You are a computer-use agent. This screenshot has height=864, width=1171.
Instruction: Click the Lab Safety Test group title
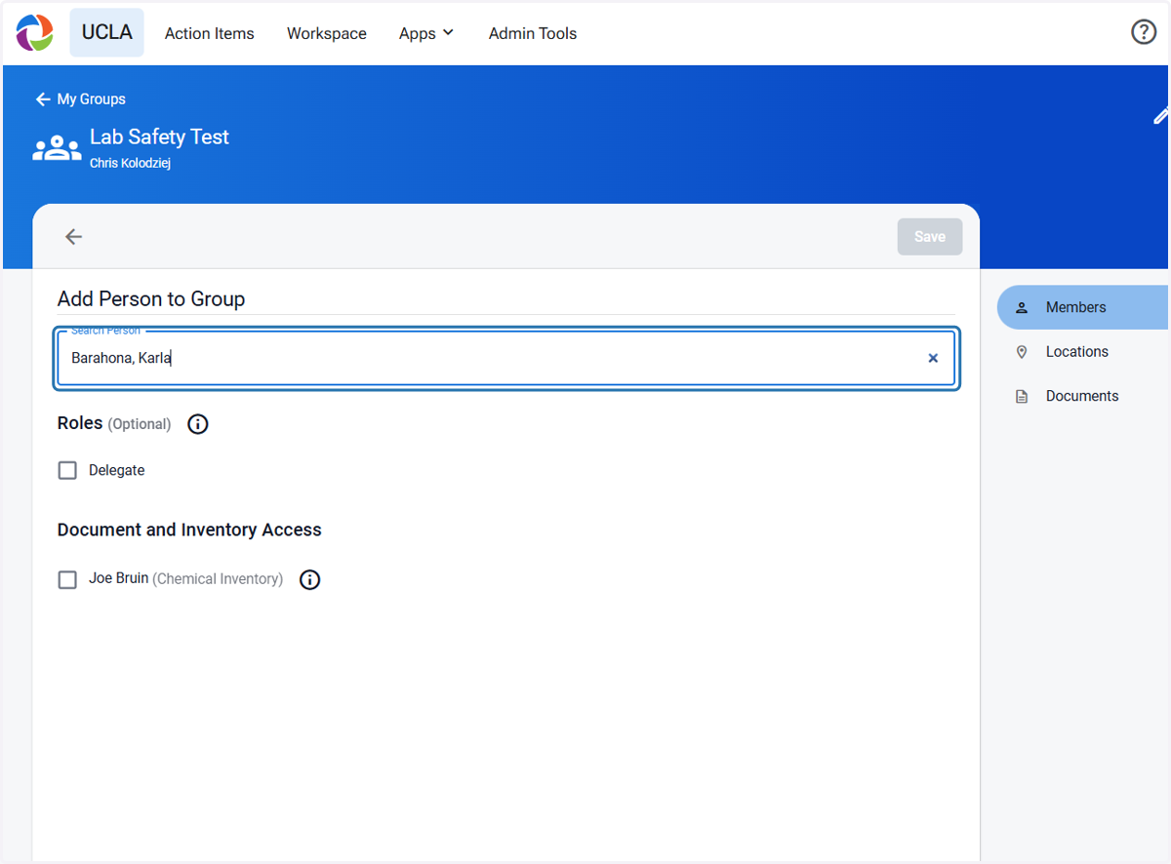coord(159,137)
